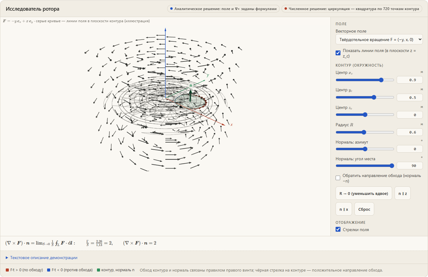Click the Сброс reset button
The width and height of the screenshot is (428, 277).
tap(364, 209)
